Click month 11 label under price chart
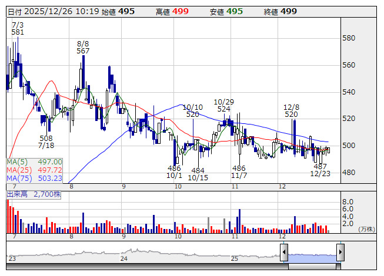This screenshot has width=384, height=276. (235, 187)
